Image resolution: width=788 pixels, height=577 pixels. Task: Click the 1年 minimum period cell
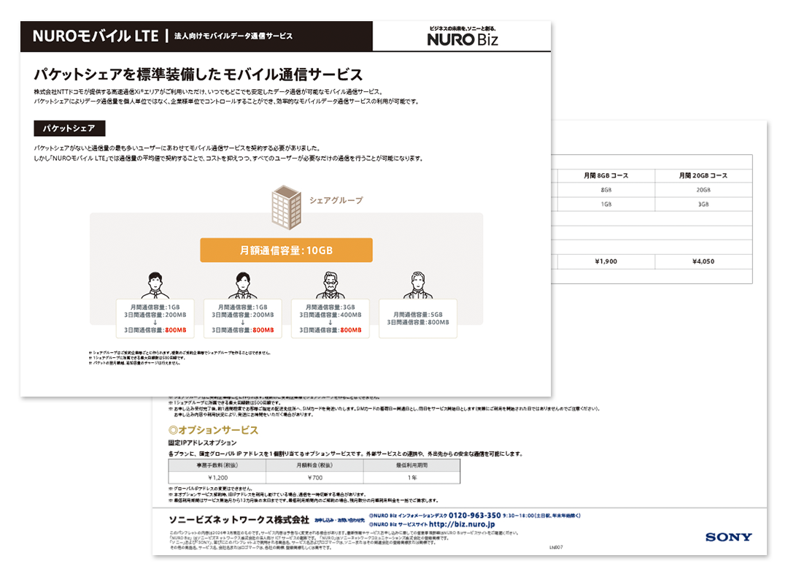click(412, 478)
